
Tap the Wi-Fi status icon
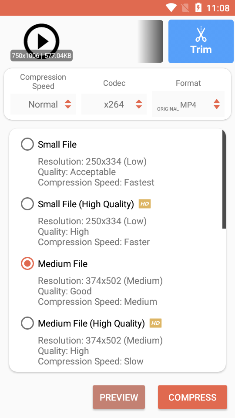[171, 8]
